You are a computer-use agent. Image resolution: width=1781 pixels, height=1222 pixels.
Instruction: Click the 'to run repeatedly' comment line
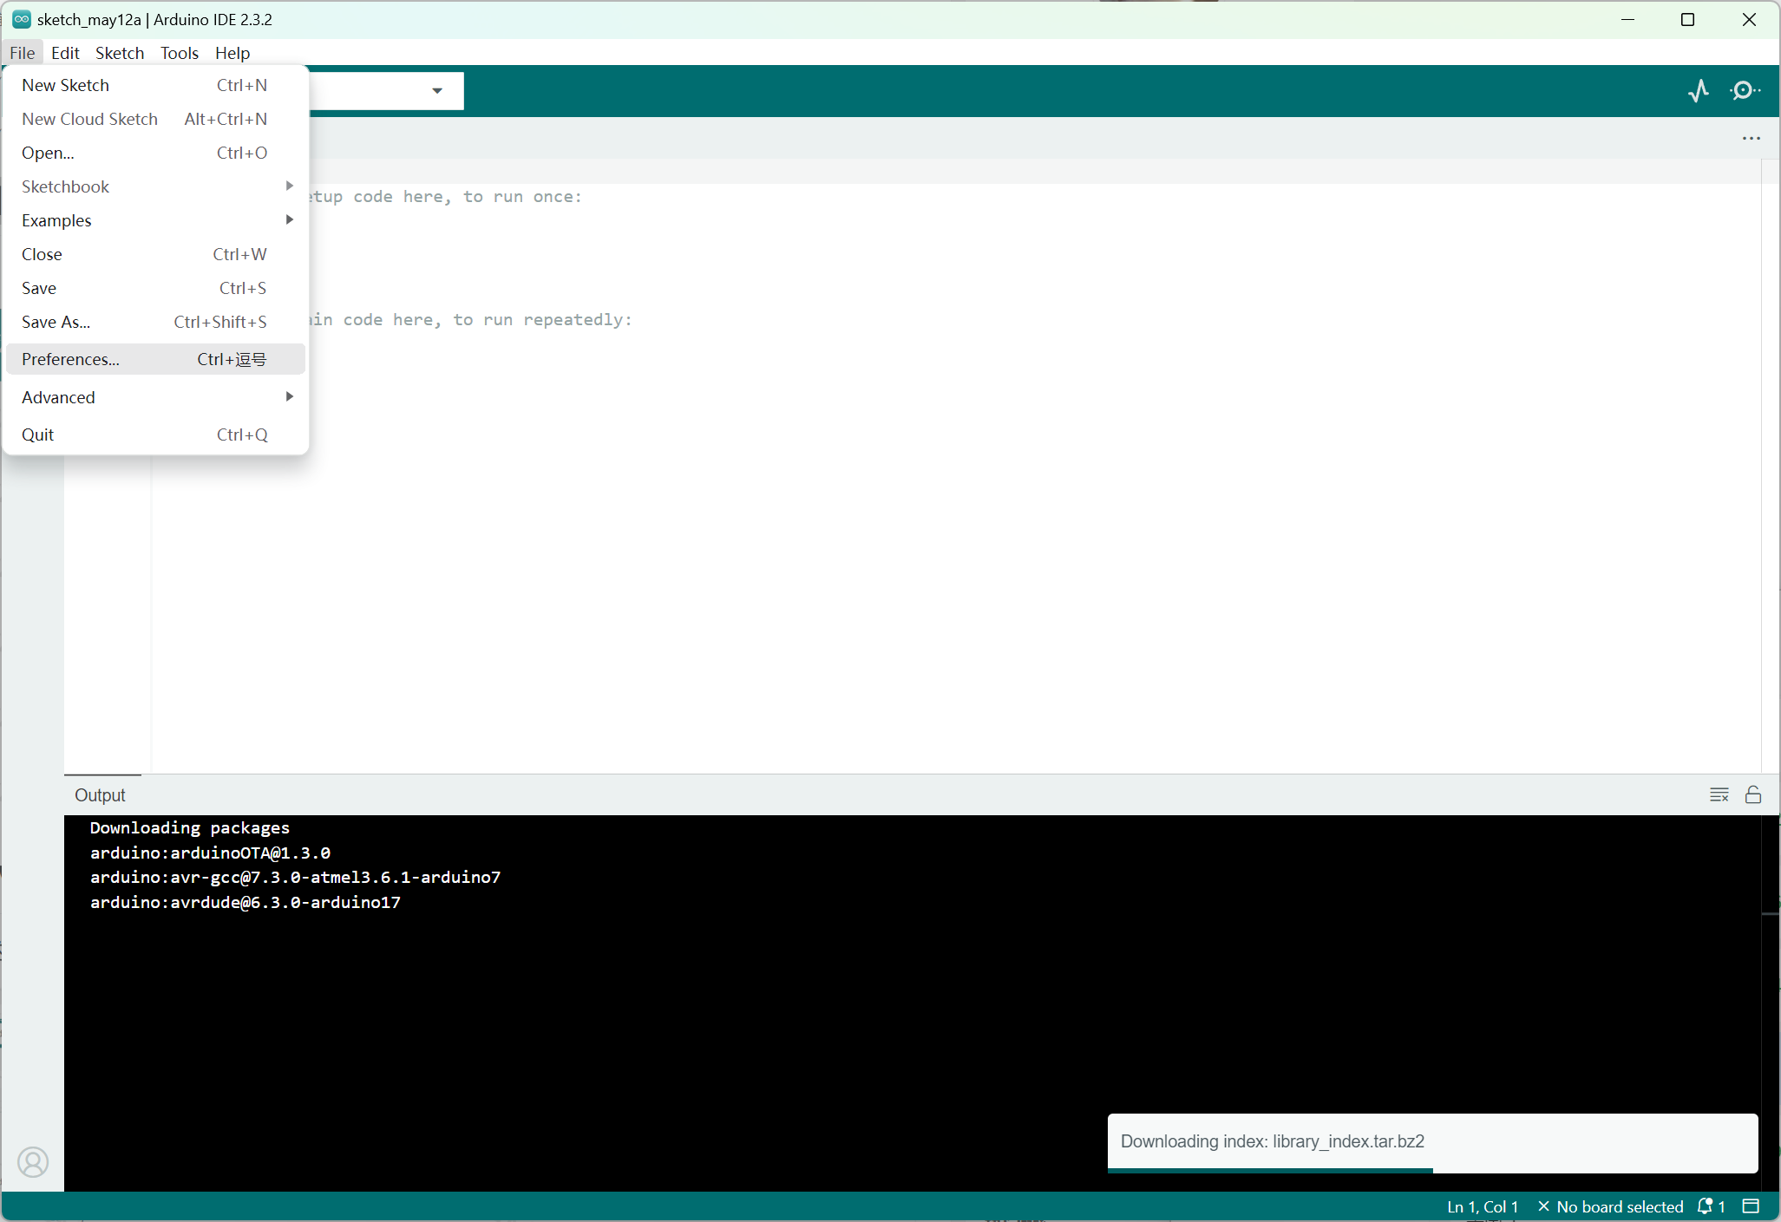(472, 320)
